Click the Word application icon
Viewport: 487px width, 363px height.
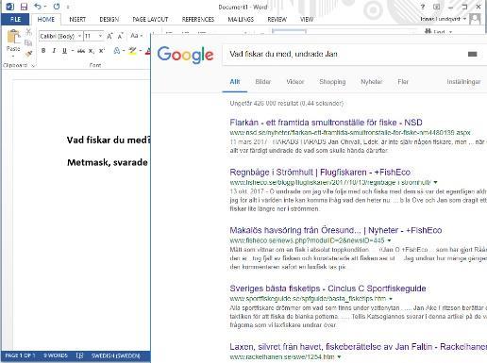coord(10,7)
